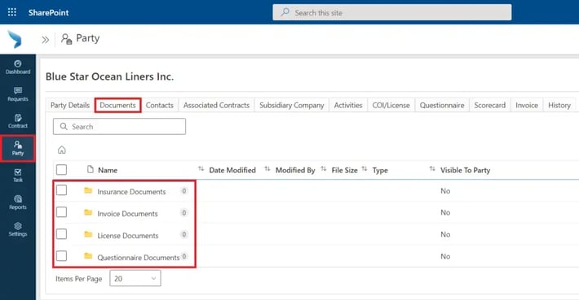Click the documents Search field
The image size is (579, 300).
coord(119,127)
